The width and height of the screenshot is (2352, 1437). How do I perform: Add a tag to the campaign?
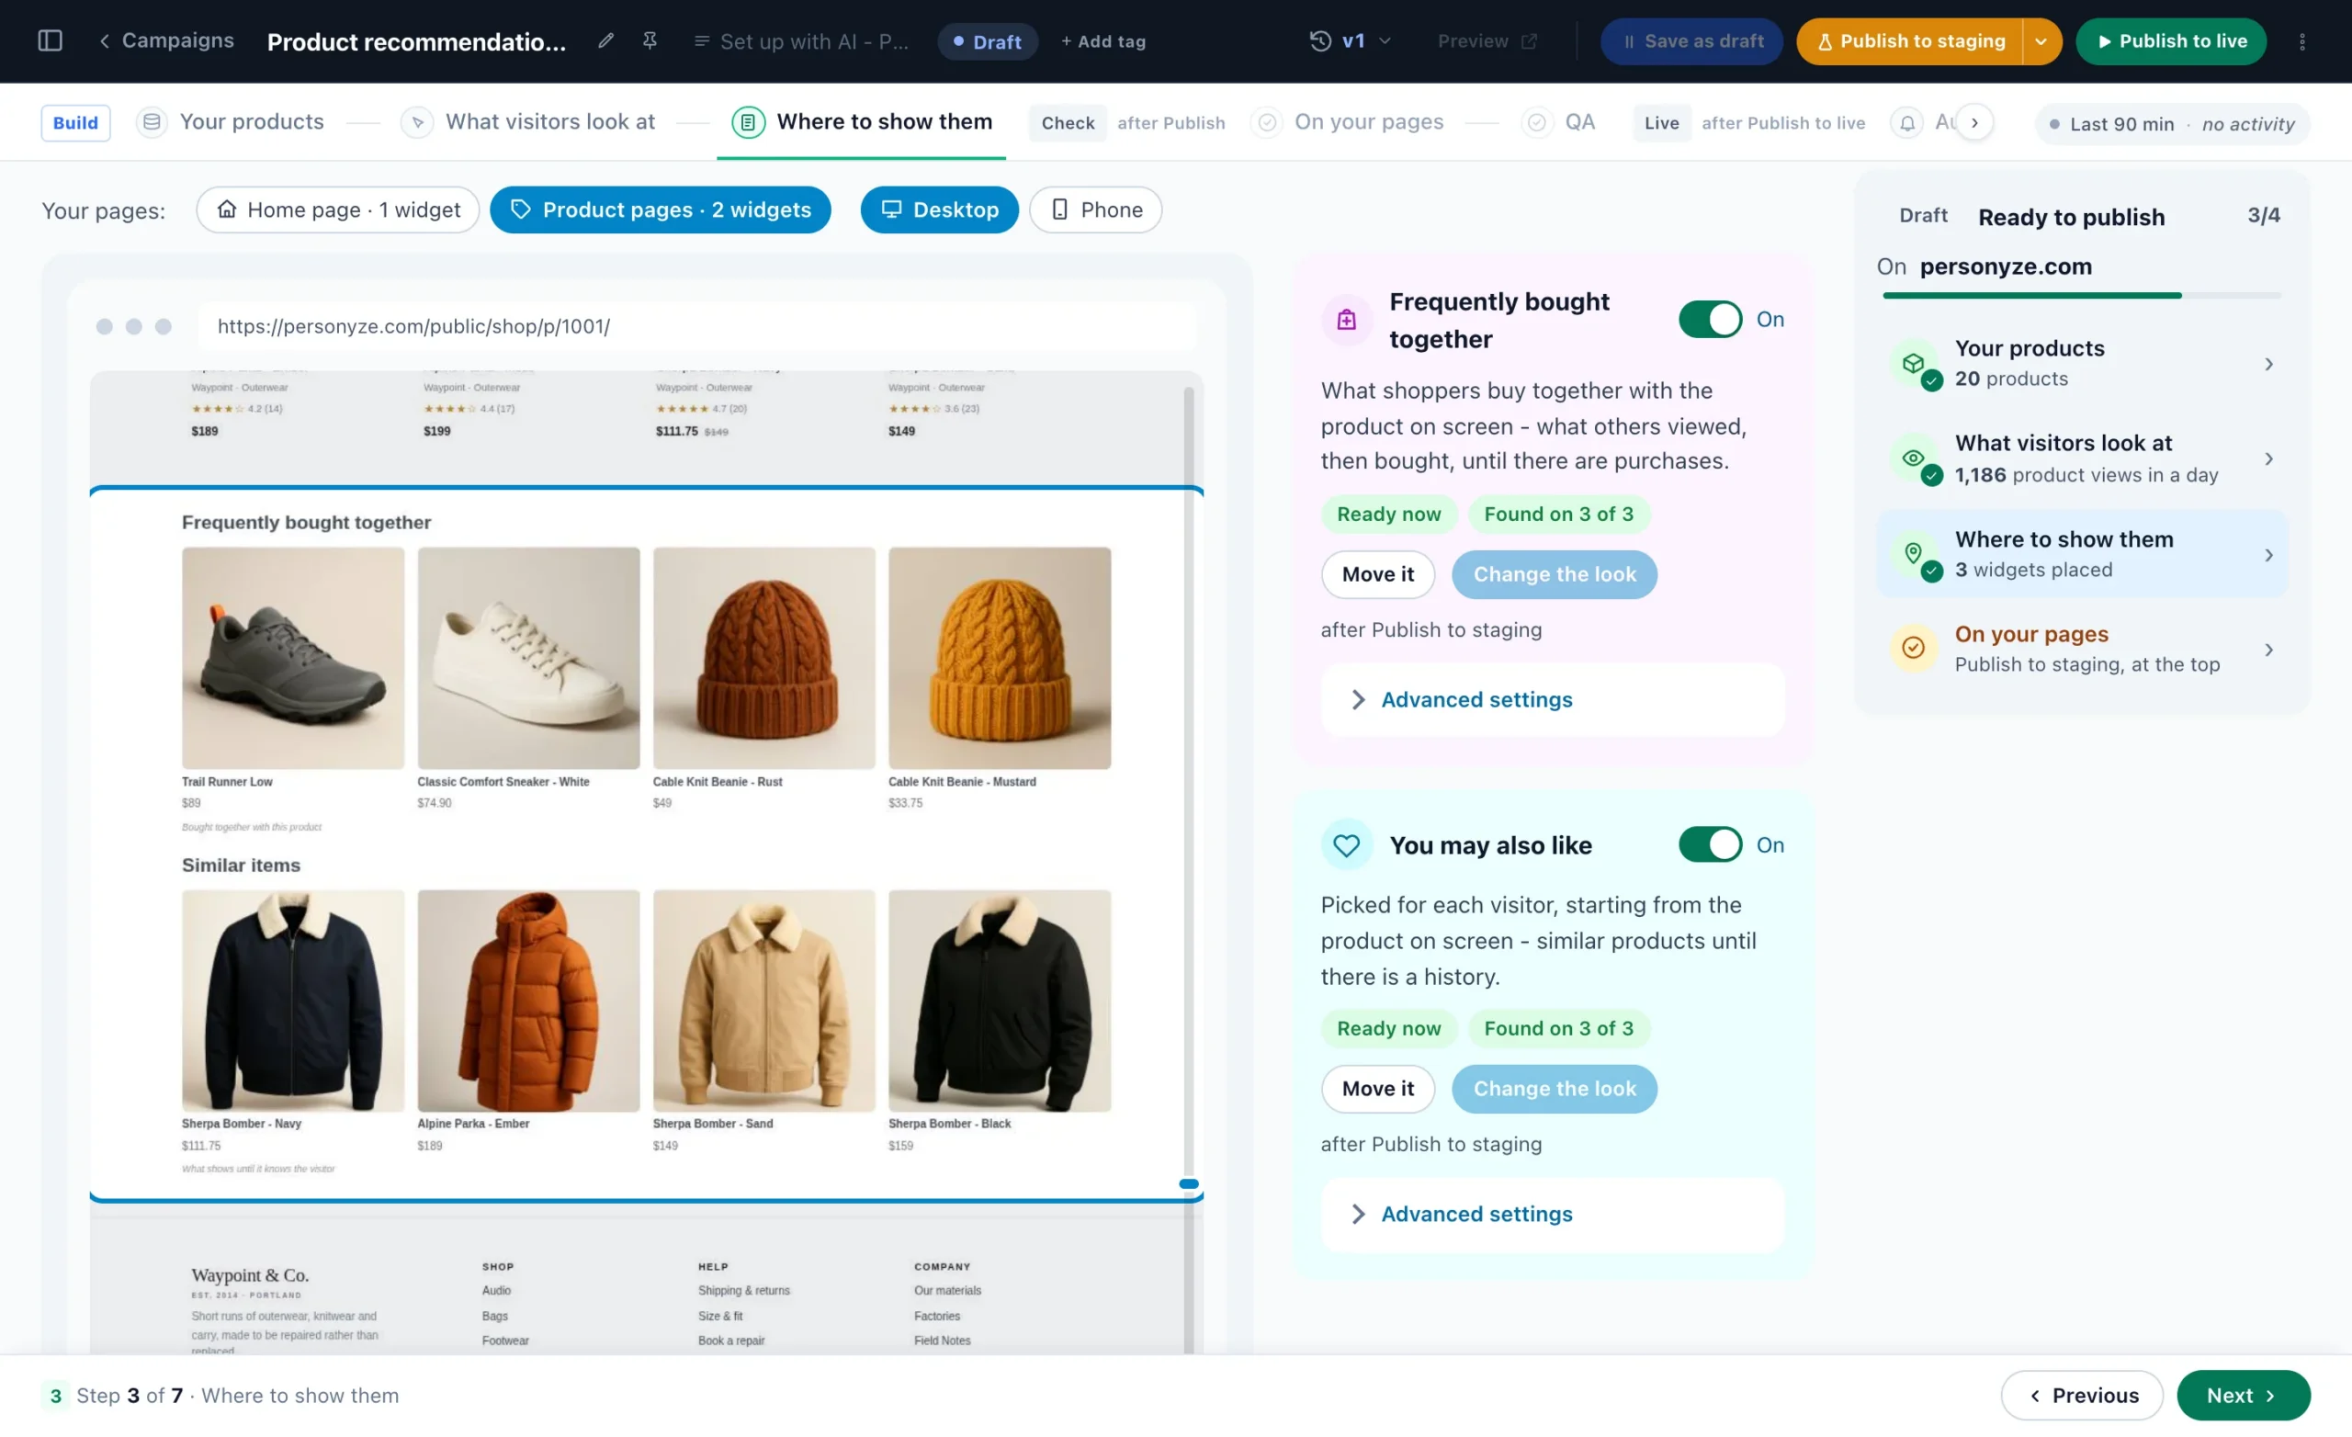point(1102,41)
